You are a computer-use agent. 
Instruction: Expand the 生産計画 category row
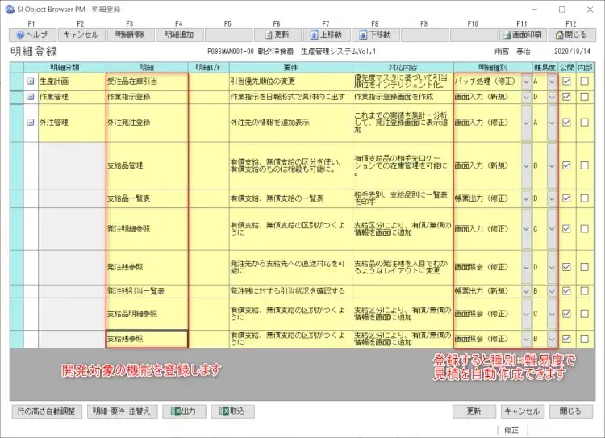[x=31, y=81]
